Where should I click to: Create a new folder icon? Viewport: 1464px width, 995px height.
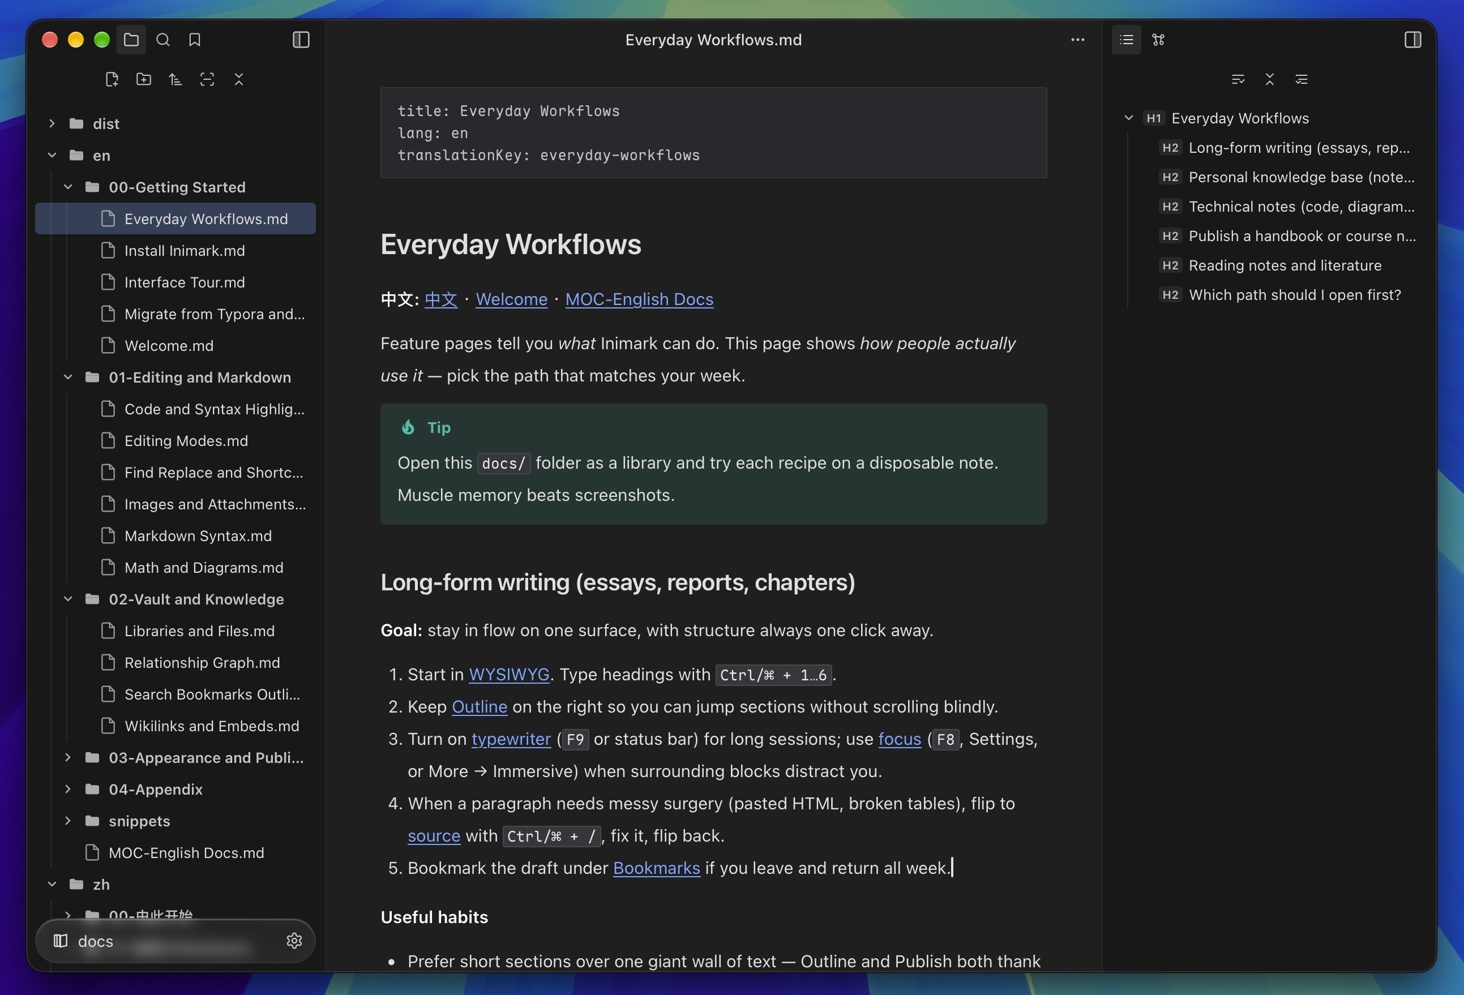tap(144, 79)
